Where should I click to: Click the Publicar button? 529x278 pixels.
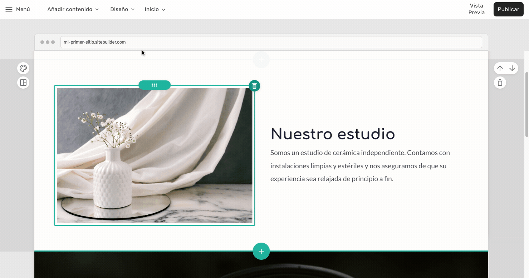508,9
